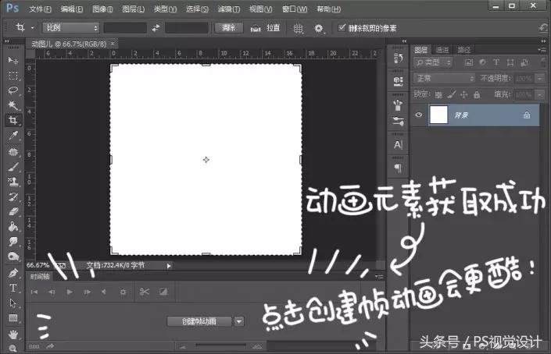Toggle pixel layer filter icon
Viewport: 551px width, 354px height.
[468, 62]
